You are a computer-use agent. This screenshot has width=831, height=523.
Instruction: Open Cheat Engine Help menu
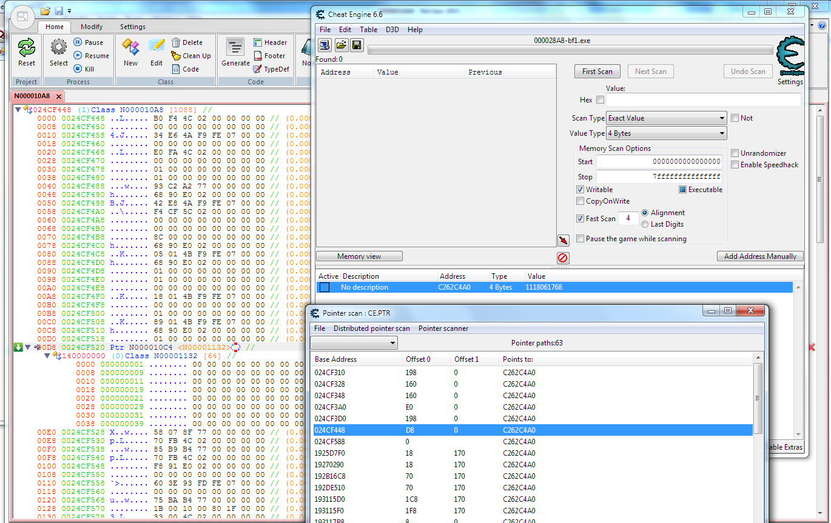415,30
